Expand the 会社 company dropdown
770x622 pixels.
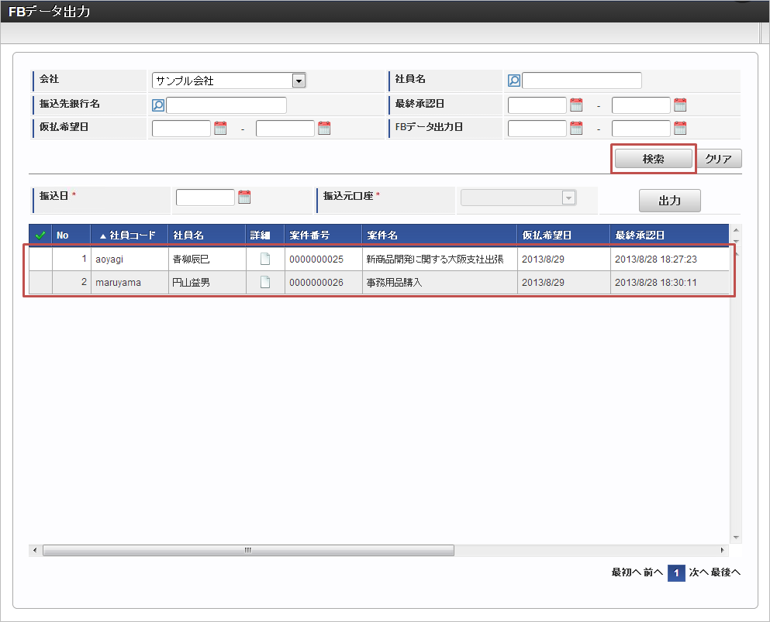299,81
